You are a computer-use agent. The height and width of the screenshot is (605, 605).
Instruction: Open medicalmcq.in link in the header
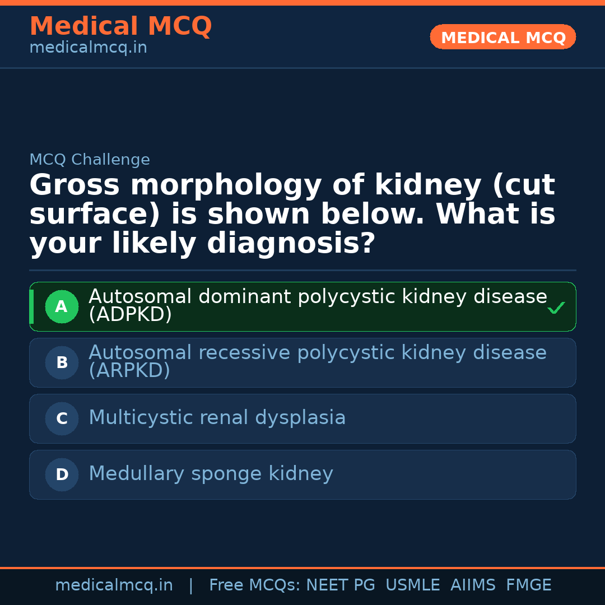coord(88,48)
